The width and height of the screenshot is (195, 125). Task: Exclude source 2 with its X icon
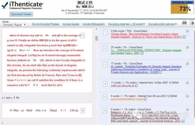pos(187,47)
